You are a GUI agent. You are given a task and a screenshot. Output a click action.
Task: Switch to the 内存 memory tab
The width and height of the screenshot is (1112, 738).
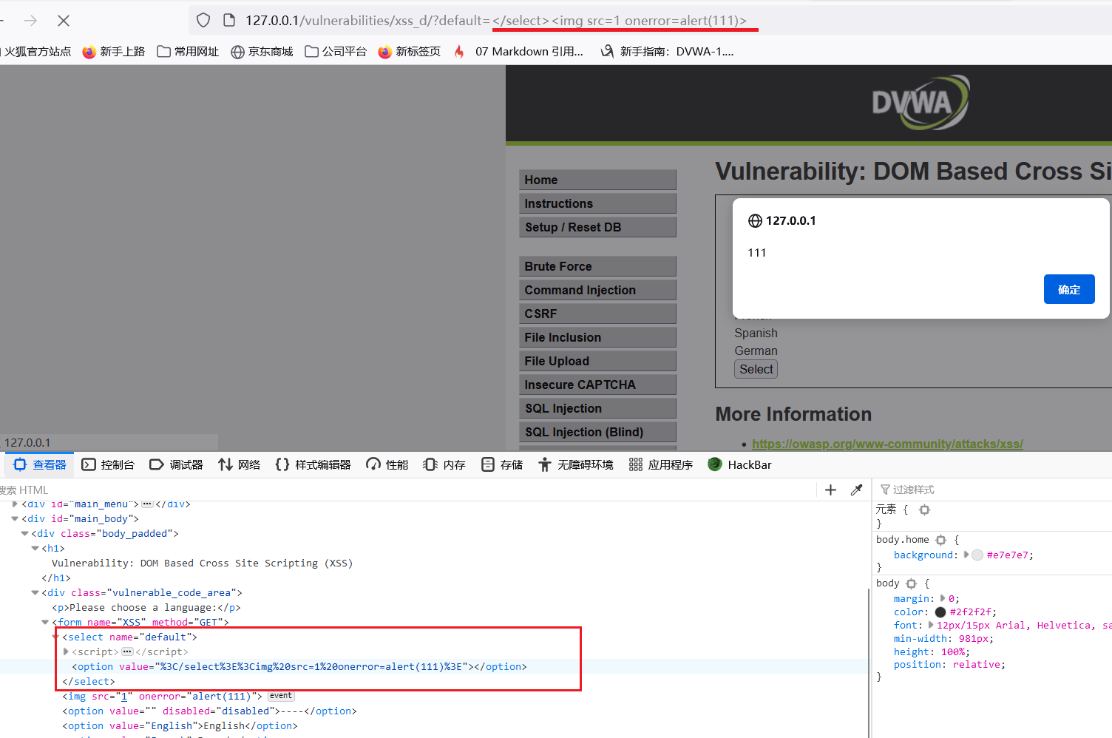(444, 464)
